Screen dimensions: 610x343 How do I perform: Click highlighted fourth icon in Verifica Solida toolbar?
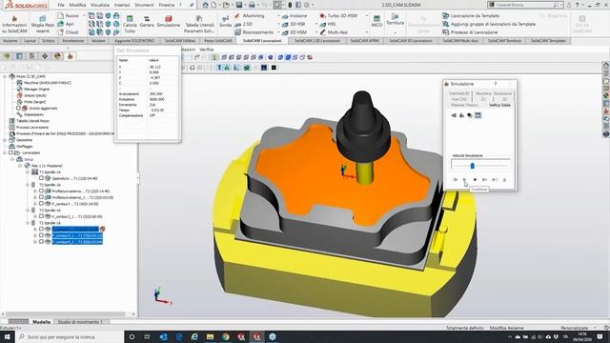(x=478, y=115)
